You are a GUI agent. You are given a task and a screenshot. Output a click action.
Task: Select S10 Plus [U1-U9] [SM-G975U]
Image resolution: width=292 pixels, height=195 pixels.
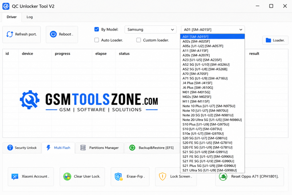click(x=212, y=124)
